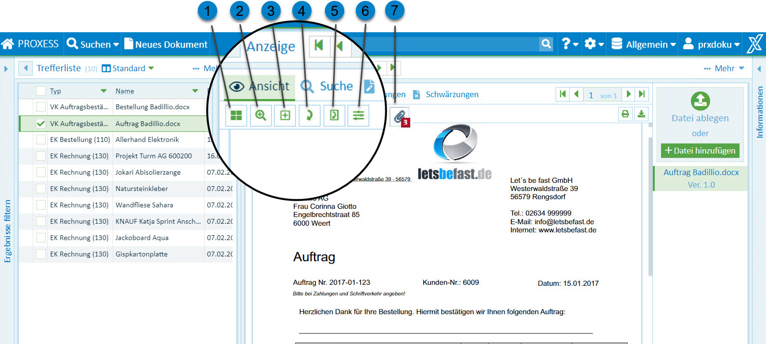Click the magnifier zoom-in icon
This screenshot has width=766, height=344.
click(x=260, y=115)
